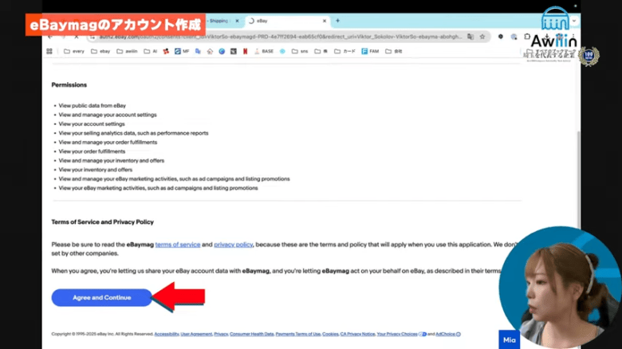Click the Agree and Continue button

tap(101, 297)
